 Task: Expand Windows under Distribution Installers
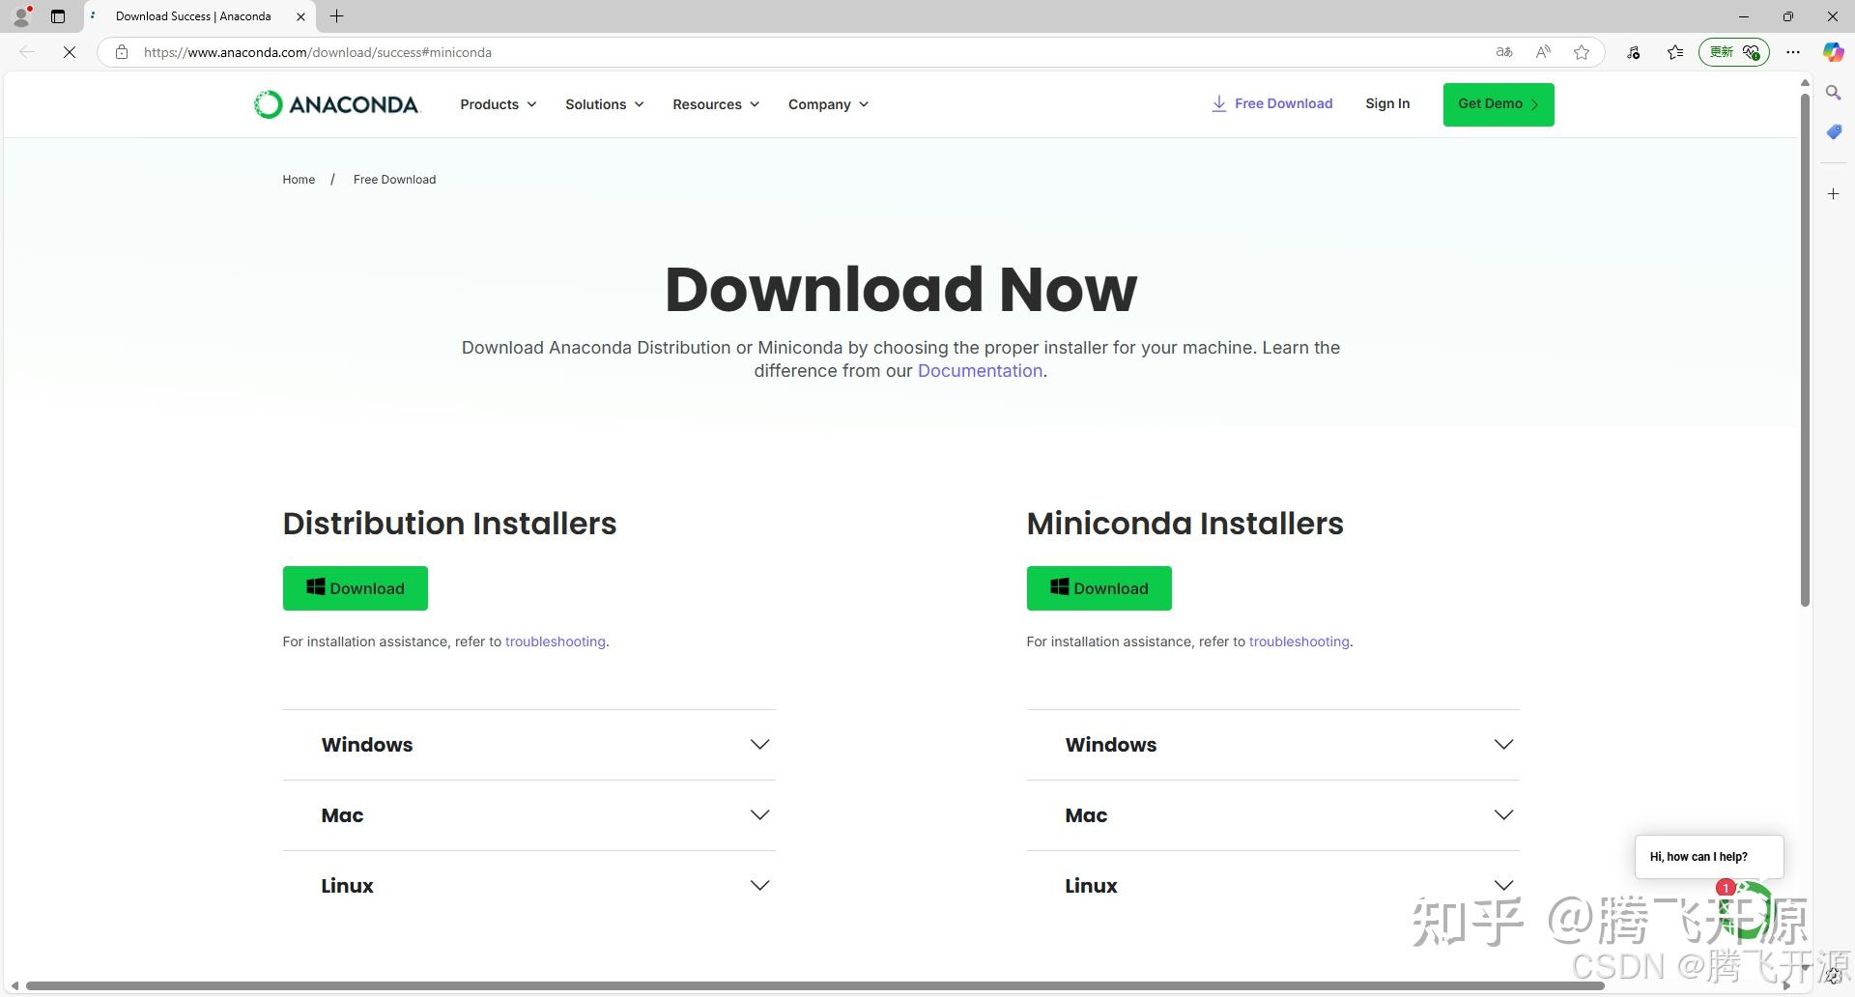click(529, 745)
